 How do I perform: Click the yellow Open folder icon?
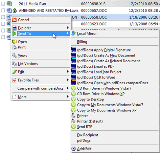[14, 42]
